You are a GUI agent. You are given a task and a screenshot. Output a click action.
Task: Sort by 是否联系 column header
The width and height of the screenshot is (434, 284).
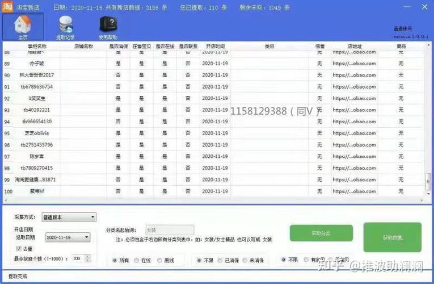point(188,46)
